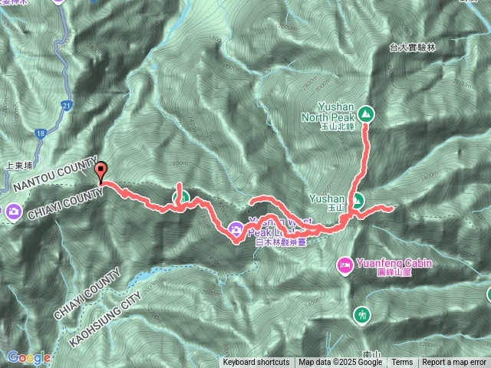The image size is (491, 368).
Task: Click Report a map error
Action: coord(454,363)
